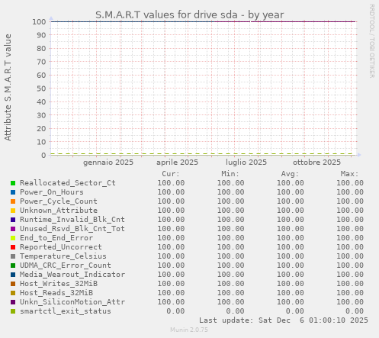This screenshot has height=338, width=379.
Task: Select the Runtime_Invalid_Blk_Cnt legend label
Action: point(72,220)
